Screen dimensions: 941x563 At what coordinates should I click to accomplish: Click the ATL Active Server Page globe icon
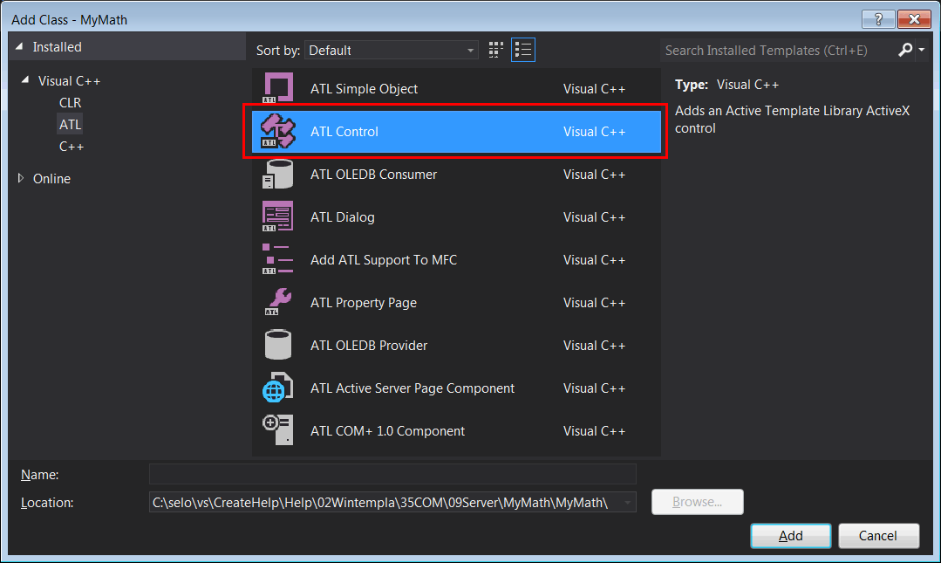coord(278,388)
